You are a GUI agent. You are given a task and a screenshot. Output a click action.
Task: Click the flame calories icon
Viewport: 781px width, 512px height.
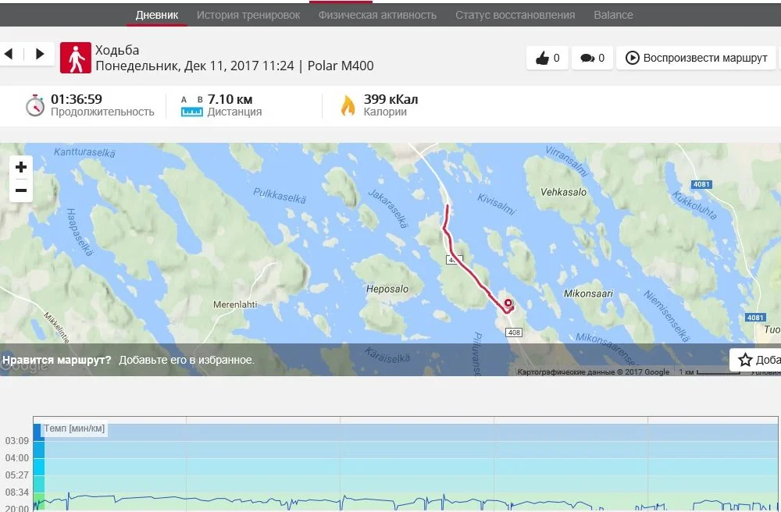(348, 105)
